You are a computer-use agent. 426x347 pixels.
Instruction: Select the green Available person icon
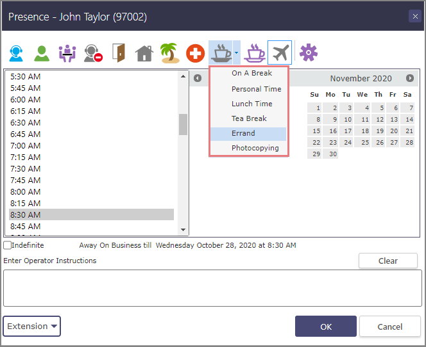(42, 53)
